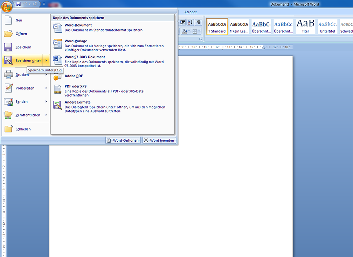
Task: Open Andere Formate save dialog option
Action: (x=112, y=106)
